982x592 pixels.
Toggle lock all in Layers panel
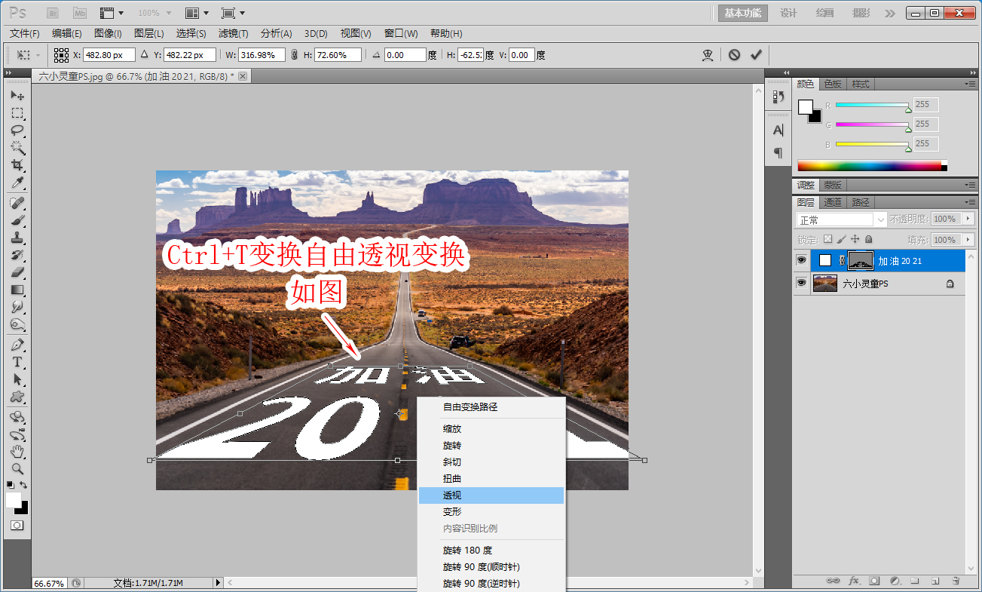[x=868, y=239]
